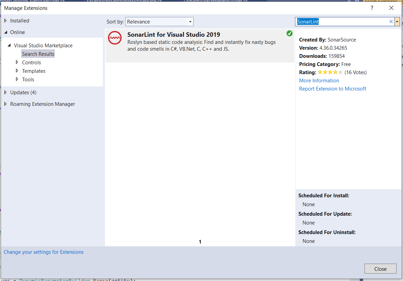
Task: Open Change your settings for Extensions
Action: coord(44,252)
